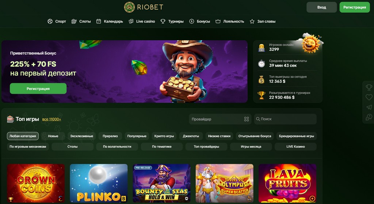Open the Провайдер dropdown
Screen dimensions: 374x204
(x=220, y=119)
